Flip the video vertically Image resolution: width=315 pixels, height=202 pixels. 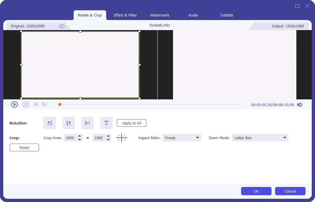[x=106, y=123]
